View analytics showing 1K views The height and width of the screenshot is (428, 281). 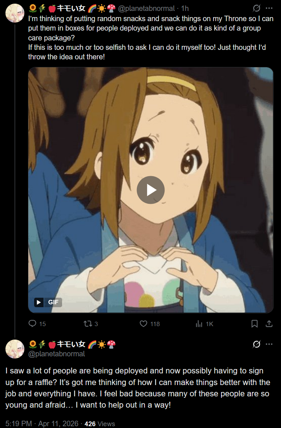(204, 324)
